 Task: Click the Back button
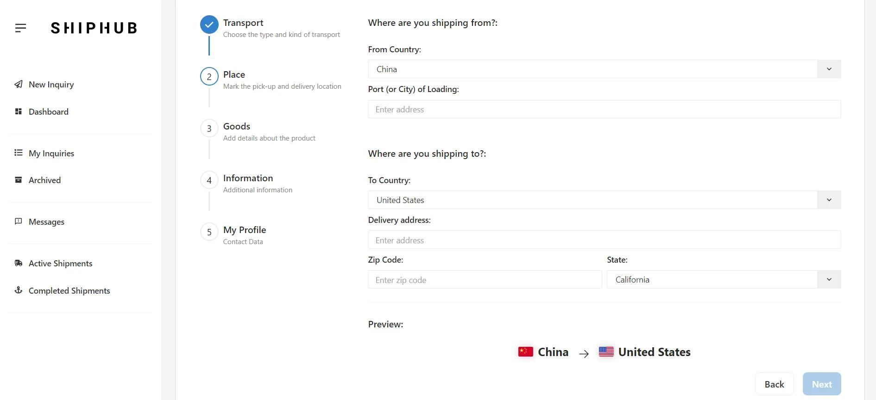[774, 384]
